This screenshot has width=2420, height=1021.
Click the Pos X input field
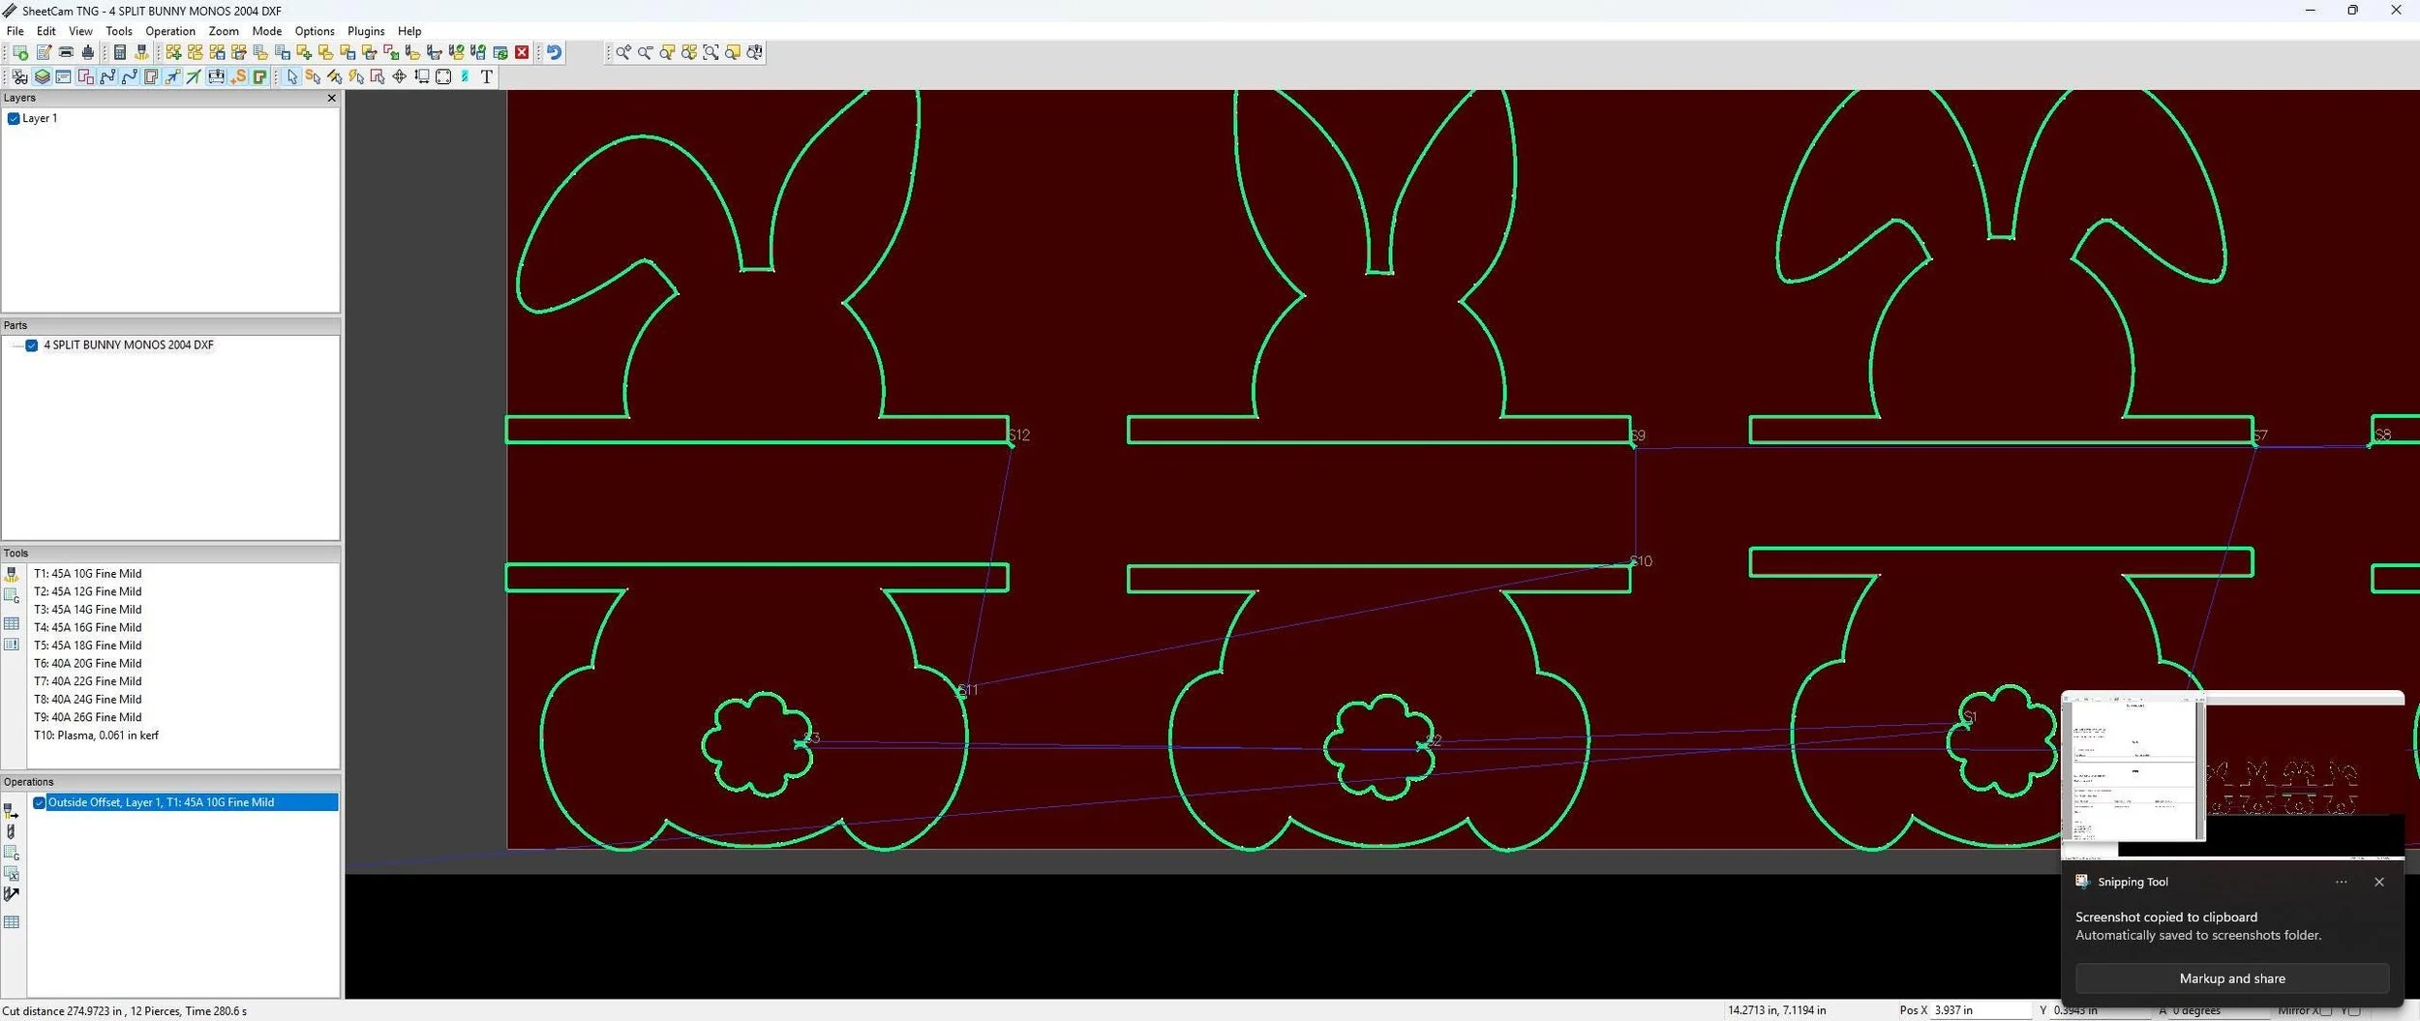[x=1980, y=1010]
